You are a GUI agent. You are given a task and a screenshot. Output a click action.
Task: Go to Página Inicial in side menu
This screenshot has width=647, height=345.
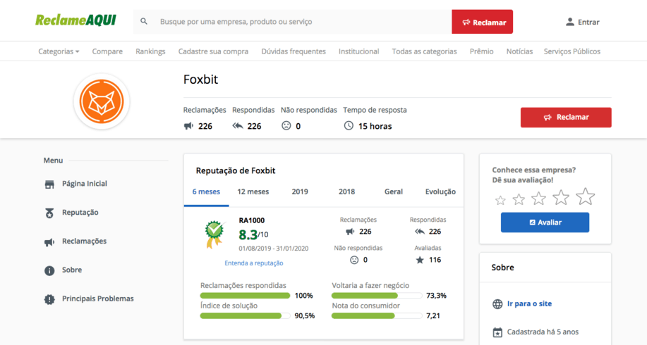[85, 184]
